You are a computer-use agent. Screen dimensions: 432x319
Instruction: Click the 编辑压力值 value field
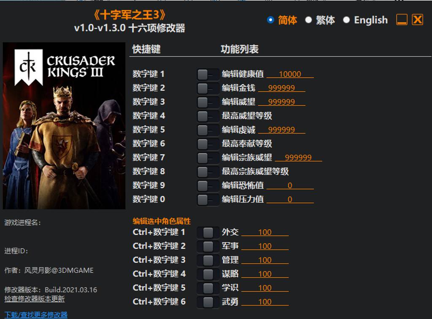point(290,199)
